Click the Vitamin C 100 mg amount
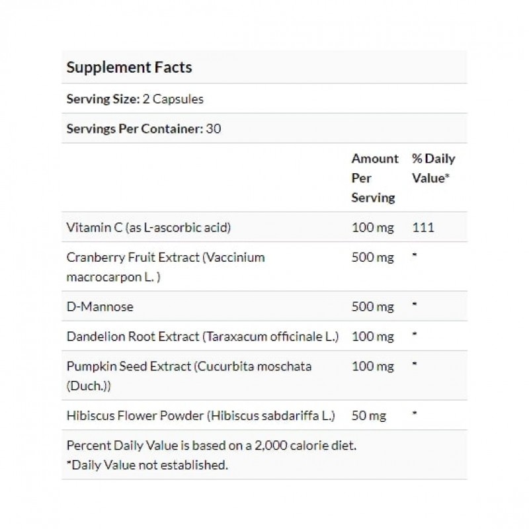Image resolution: width=529 pixels, height=529 pixels. (372, 227)
